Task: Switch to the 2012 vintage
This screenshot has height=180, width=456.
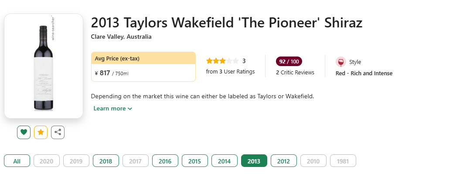Action: pos(284,161)
